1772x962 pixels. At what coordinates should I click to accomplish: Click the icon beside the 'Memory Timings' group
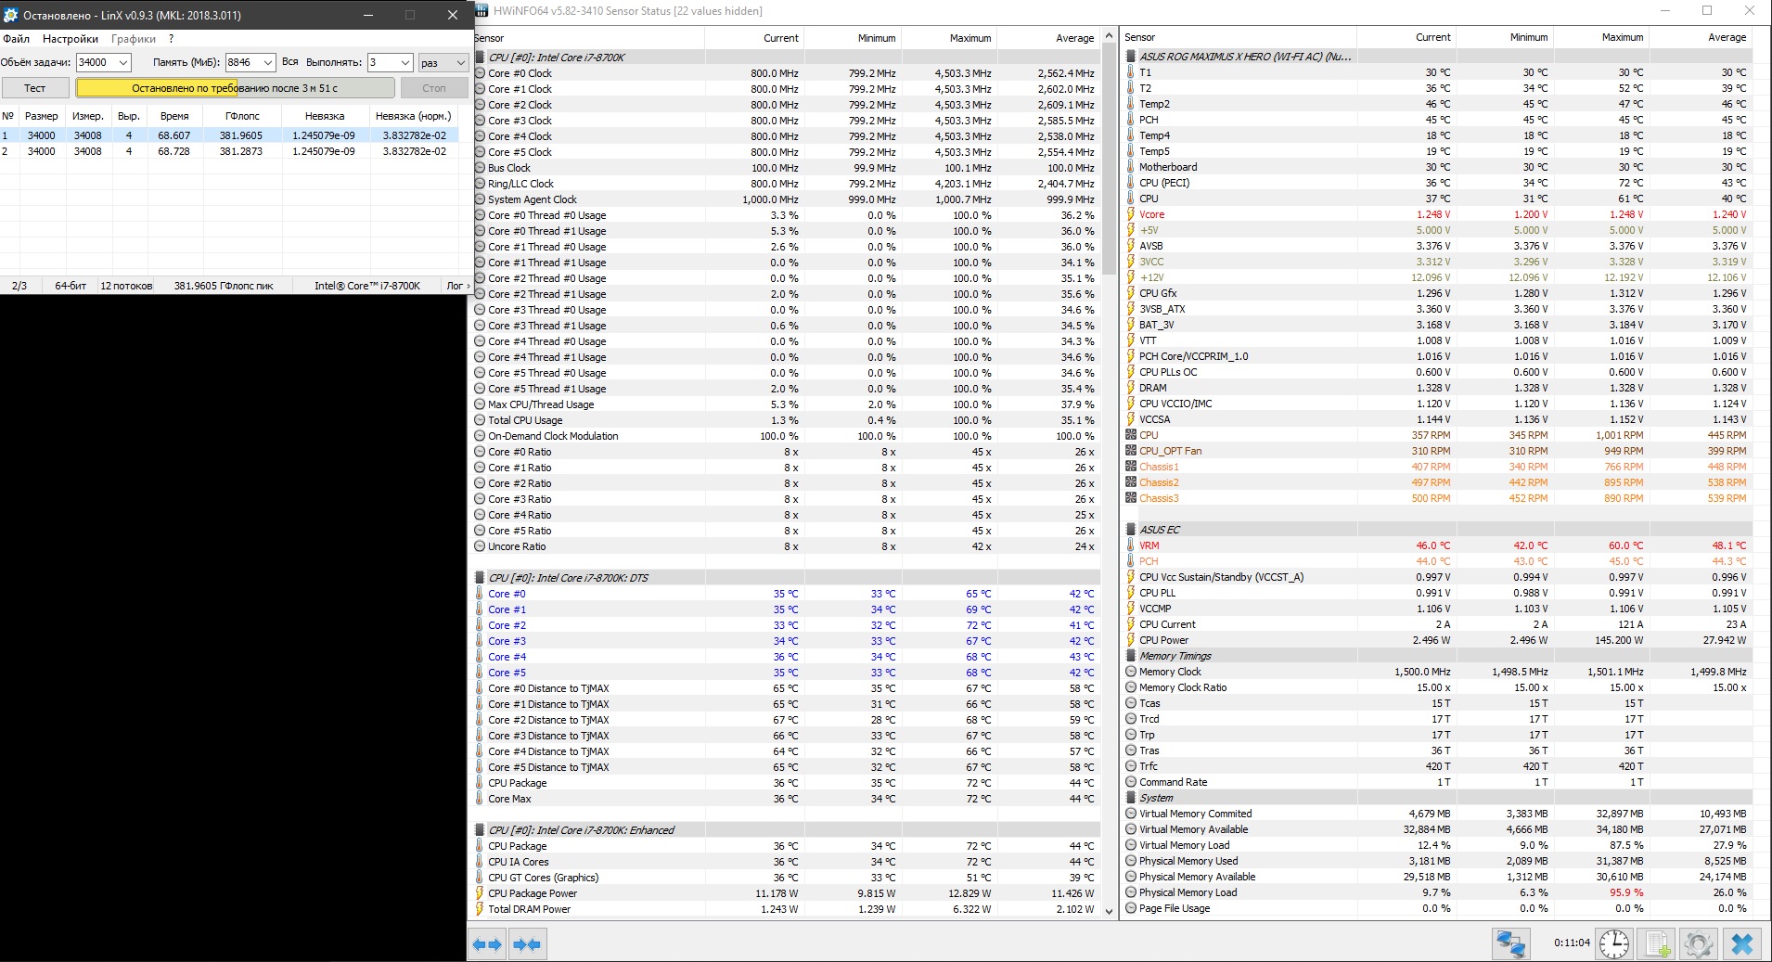point(1131,656)
